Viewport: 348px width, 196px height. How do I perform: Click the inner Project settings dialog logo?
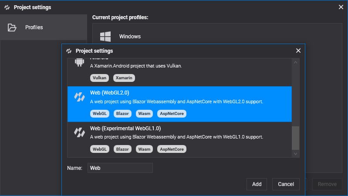(x=69, y=51)
